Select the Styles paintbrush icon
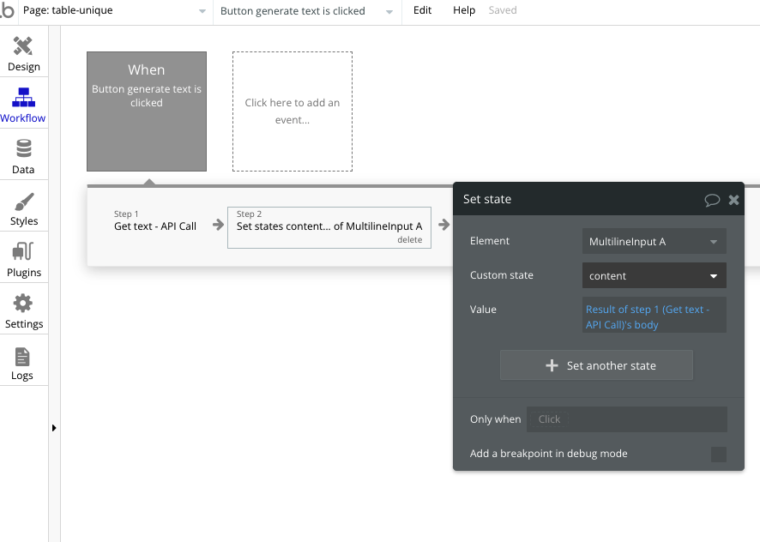The image size is (760, 542). click(23, 206)
